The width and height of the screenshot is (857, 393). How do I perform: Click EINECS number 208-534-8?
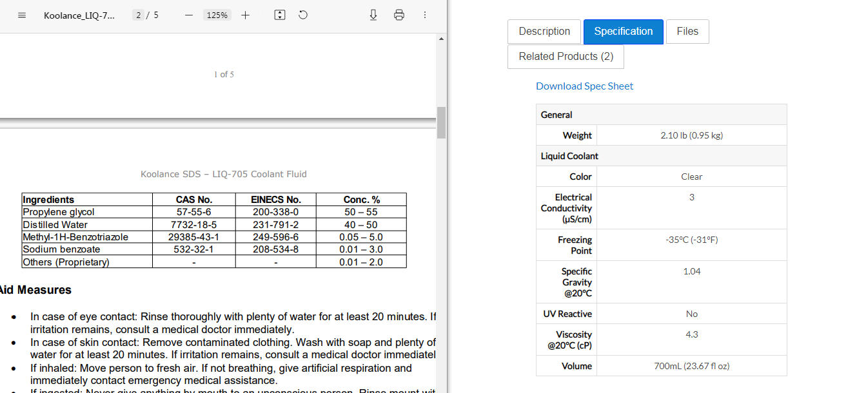pos(275,249)
